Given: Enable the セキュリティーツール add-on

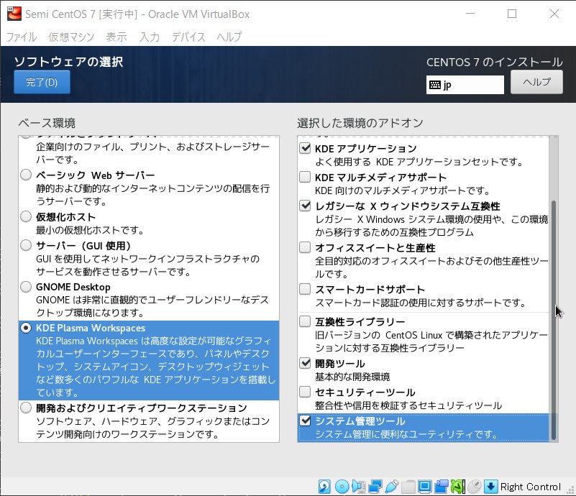Looking at the screenshot, I should (305, 392).
